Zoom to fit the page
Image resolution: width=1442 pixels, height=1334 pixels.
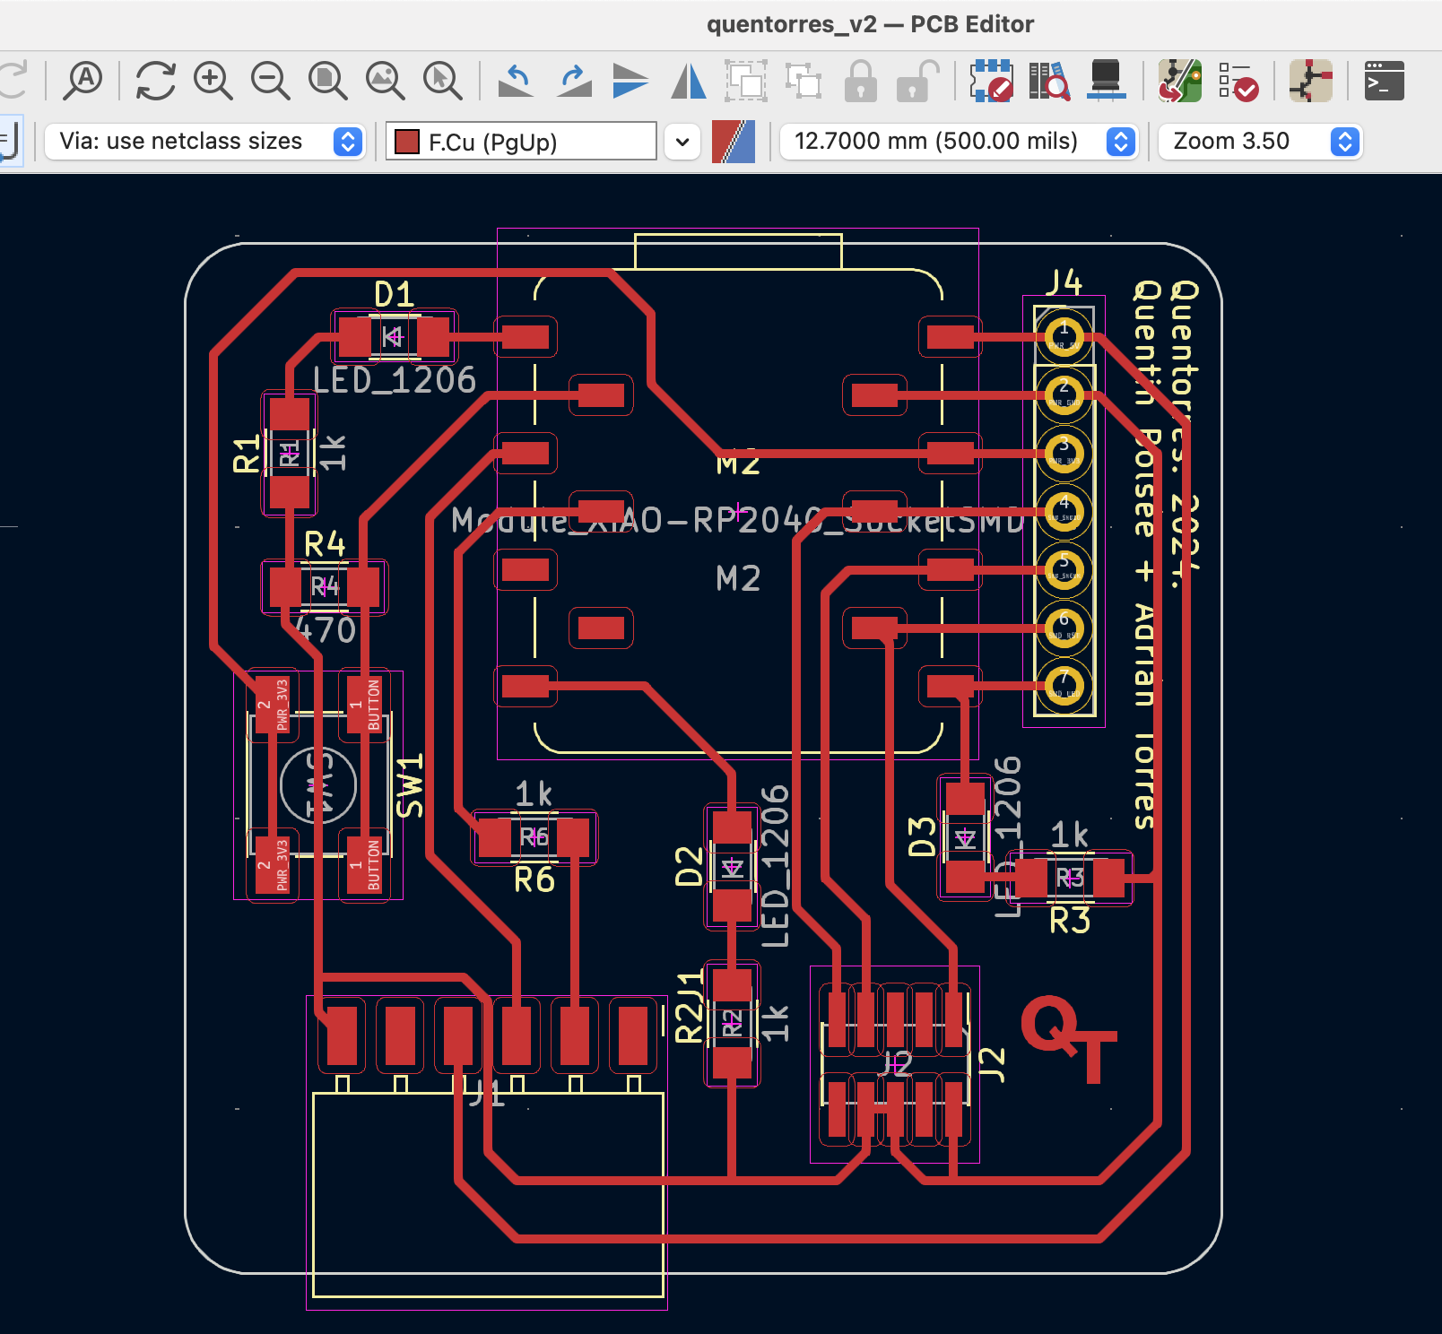[328, 81]
